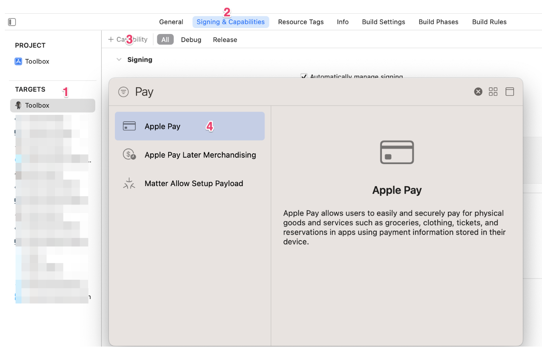
Task: Go to the Build Settings tab
Action: pyautogui.click(x=383, y=22)
